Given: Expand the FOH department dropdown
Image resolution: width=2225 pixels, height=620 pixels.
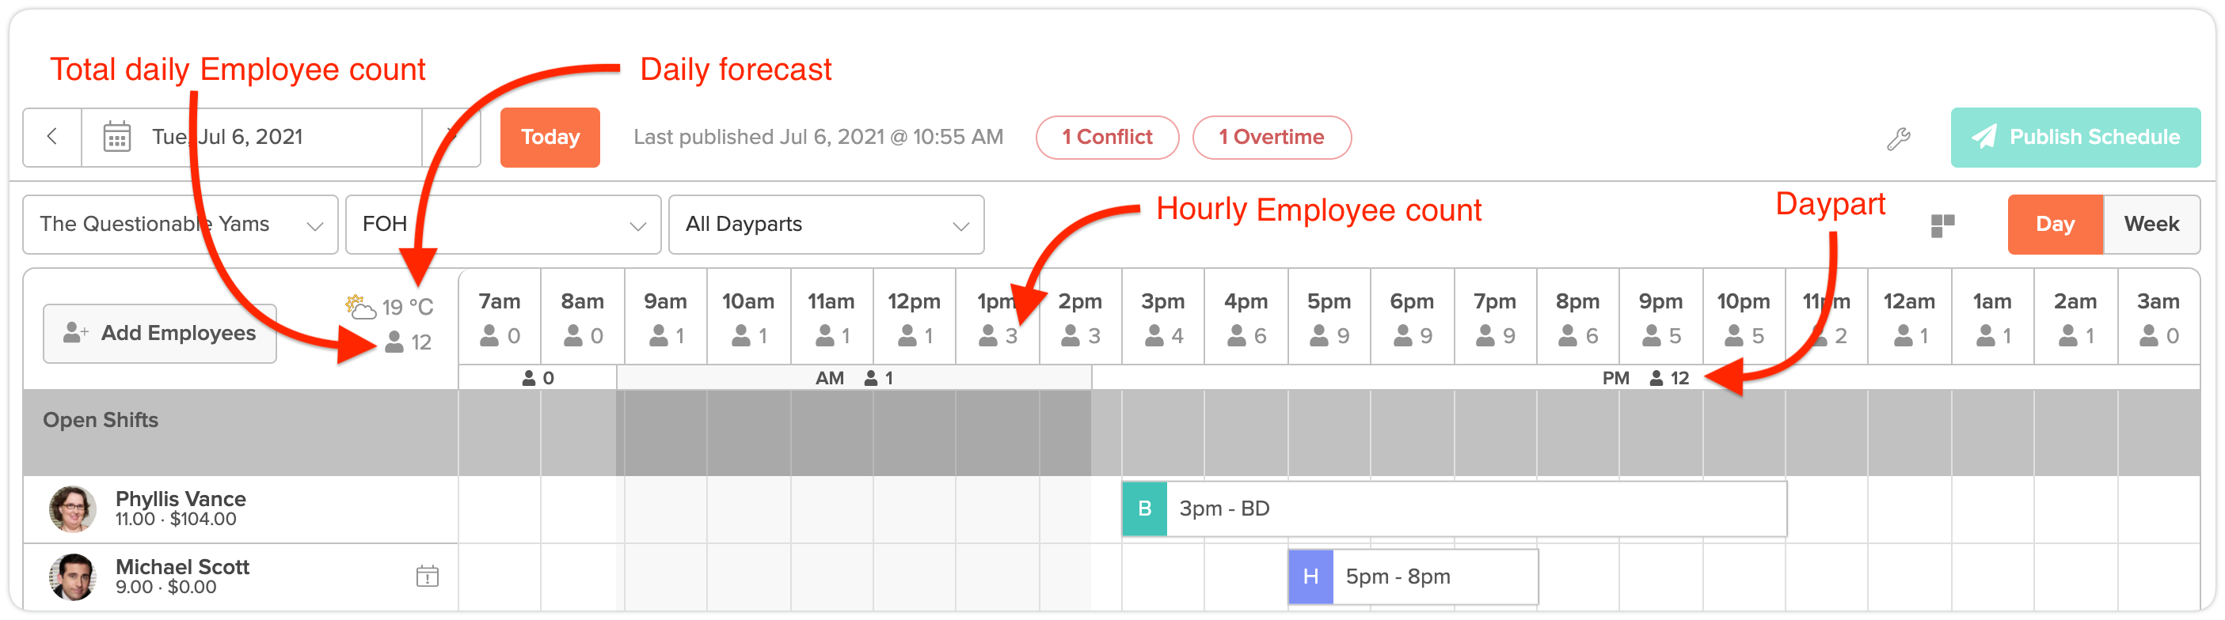Looking at the screenshot, I should [503, 225].
